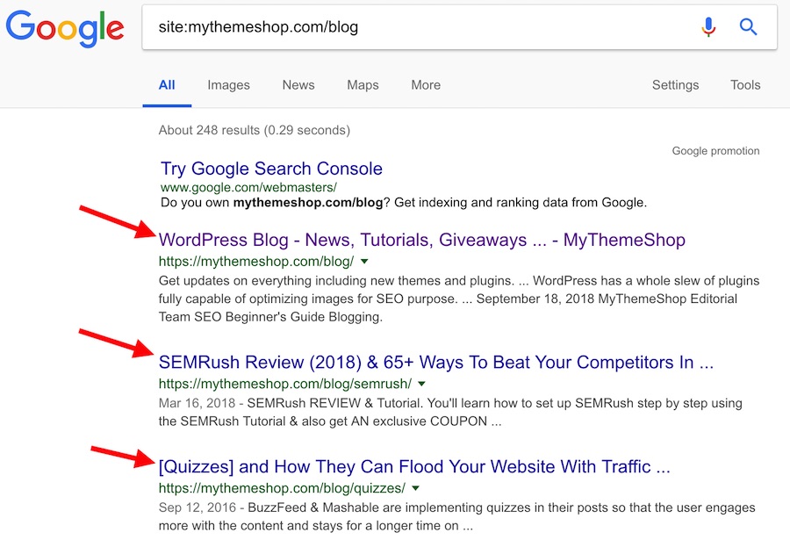The height and width of the screenshot is (547, 790).
Task: Start voice search with the microphone icon
Action: (x=708, y=26)
